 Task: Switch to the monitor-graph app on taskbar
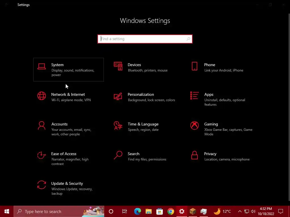coord(204,211)
